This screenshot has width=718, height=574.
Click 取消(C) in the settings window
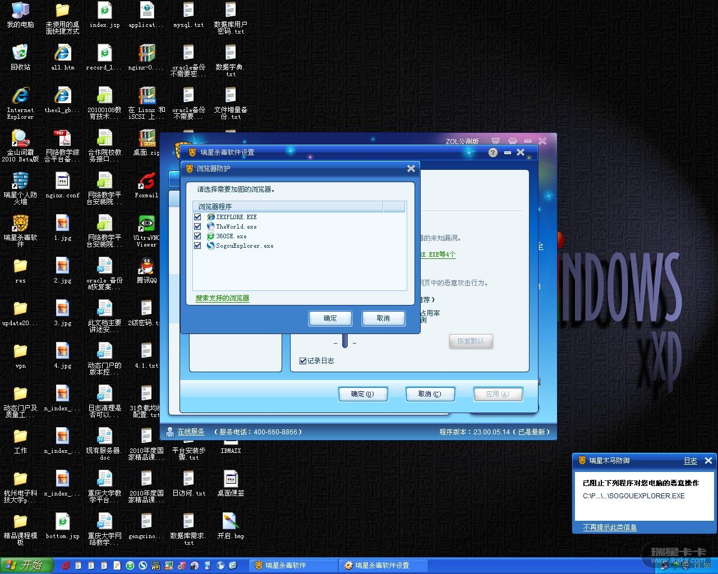point(430,394)
